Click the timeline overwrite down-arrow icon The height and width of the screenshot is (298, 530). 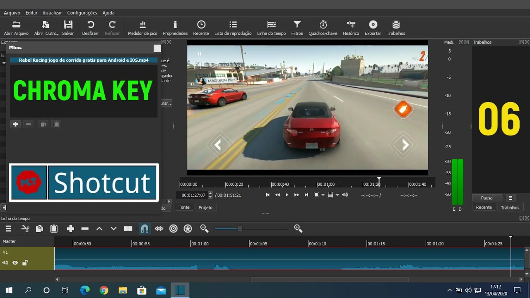click(x=113, y=228)
